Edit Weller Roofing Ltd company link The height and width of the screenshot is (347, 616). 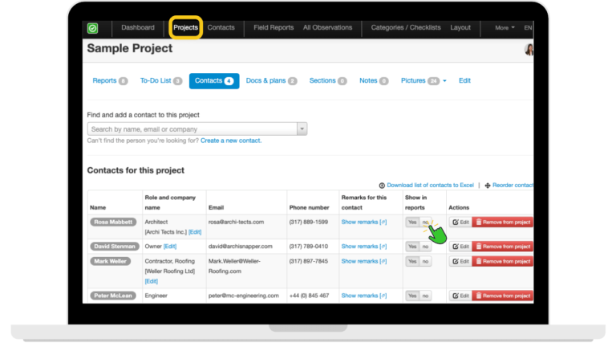click(152, 281)
